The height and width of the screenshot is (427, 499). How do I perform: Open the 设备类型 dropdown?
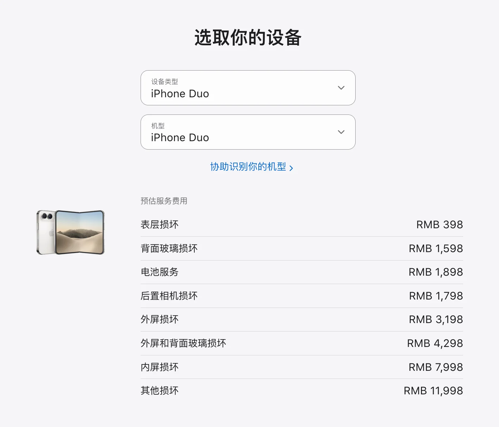pyautogui.click(x=248, y=88)
